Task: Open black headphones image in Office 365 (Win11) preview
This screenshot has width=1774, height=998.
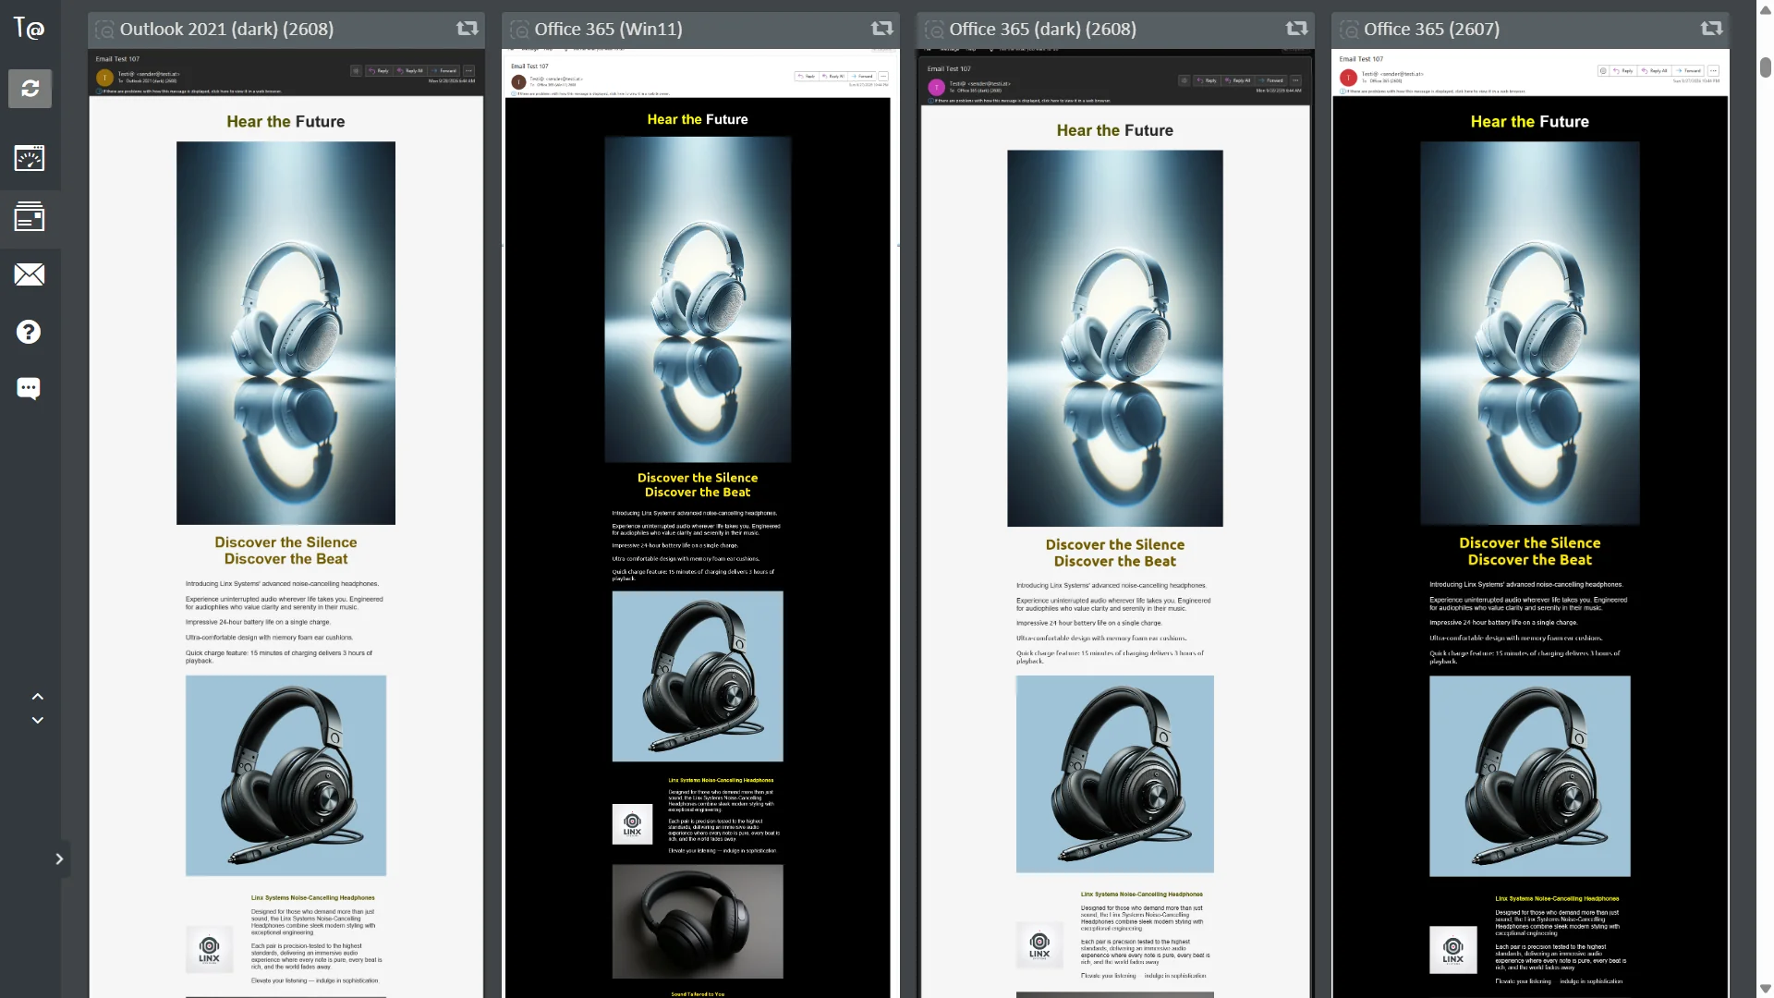Action: 698,676
